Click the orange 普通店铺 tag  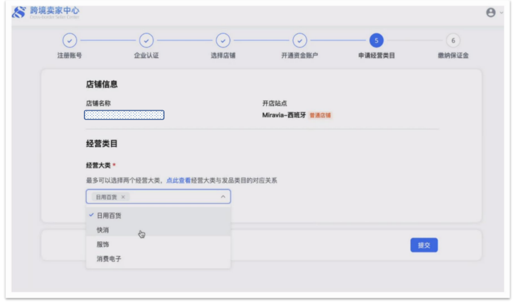pos(320,116)
